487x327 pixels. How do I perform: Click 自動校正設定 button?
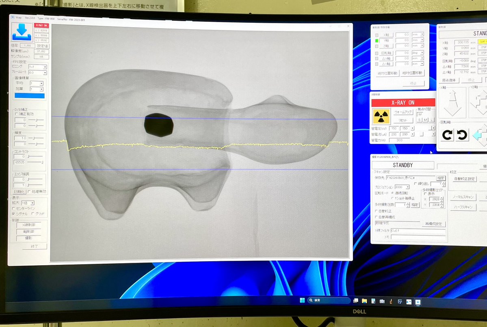click(464, 179)
